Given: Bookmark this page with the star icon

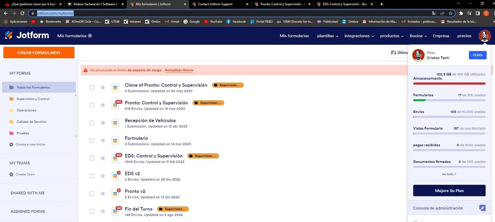Looking at the screenshot, I should 451,13.
